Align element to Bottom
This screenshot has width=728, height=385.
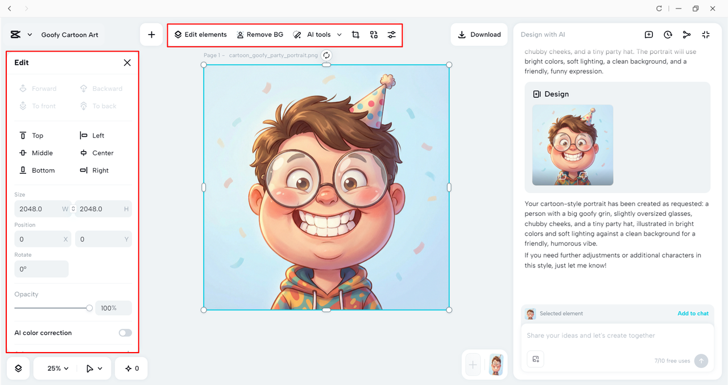click(37, 170)
